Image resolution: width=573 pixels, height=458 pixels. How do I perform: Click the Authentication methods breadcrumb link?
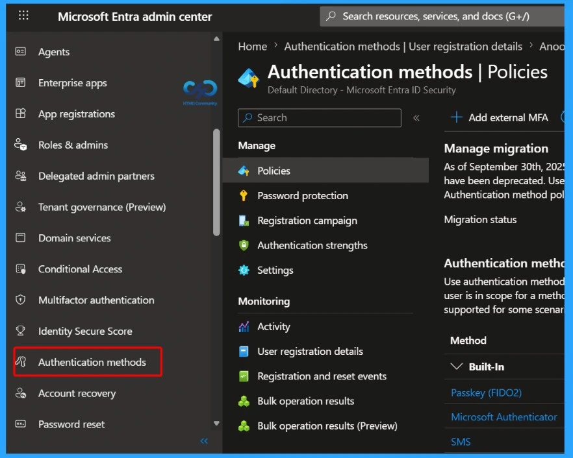tap(403, 46)
